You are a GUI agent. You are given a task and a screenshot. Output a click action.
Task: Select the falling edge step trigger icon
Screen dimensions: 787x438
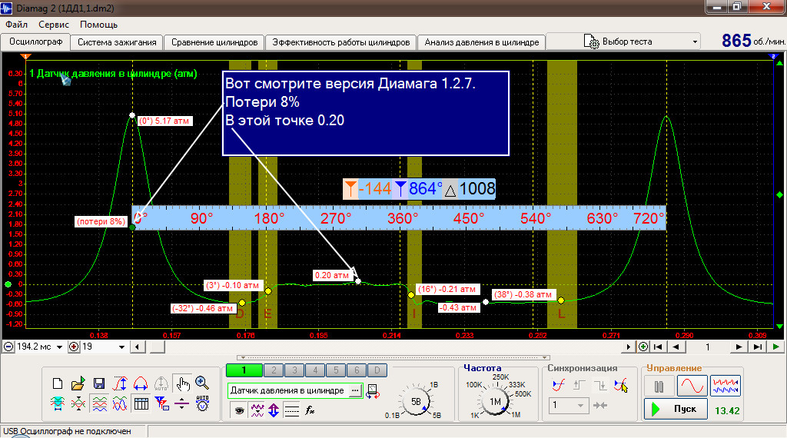click(599, 385)
